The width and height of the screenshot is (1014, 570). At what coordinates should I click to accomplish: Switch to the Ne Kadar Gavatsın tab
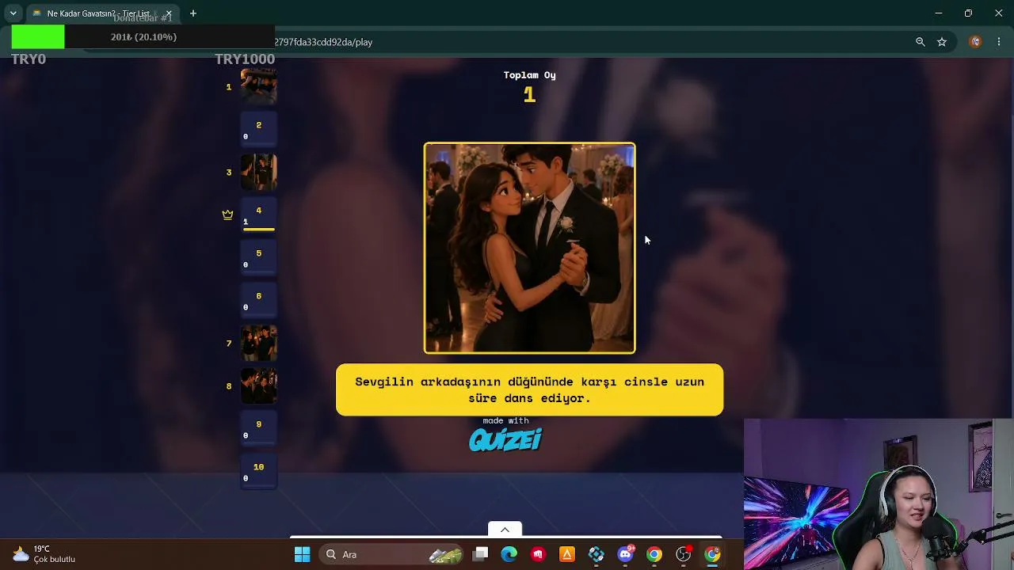click(97, 13)
